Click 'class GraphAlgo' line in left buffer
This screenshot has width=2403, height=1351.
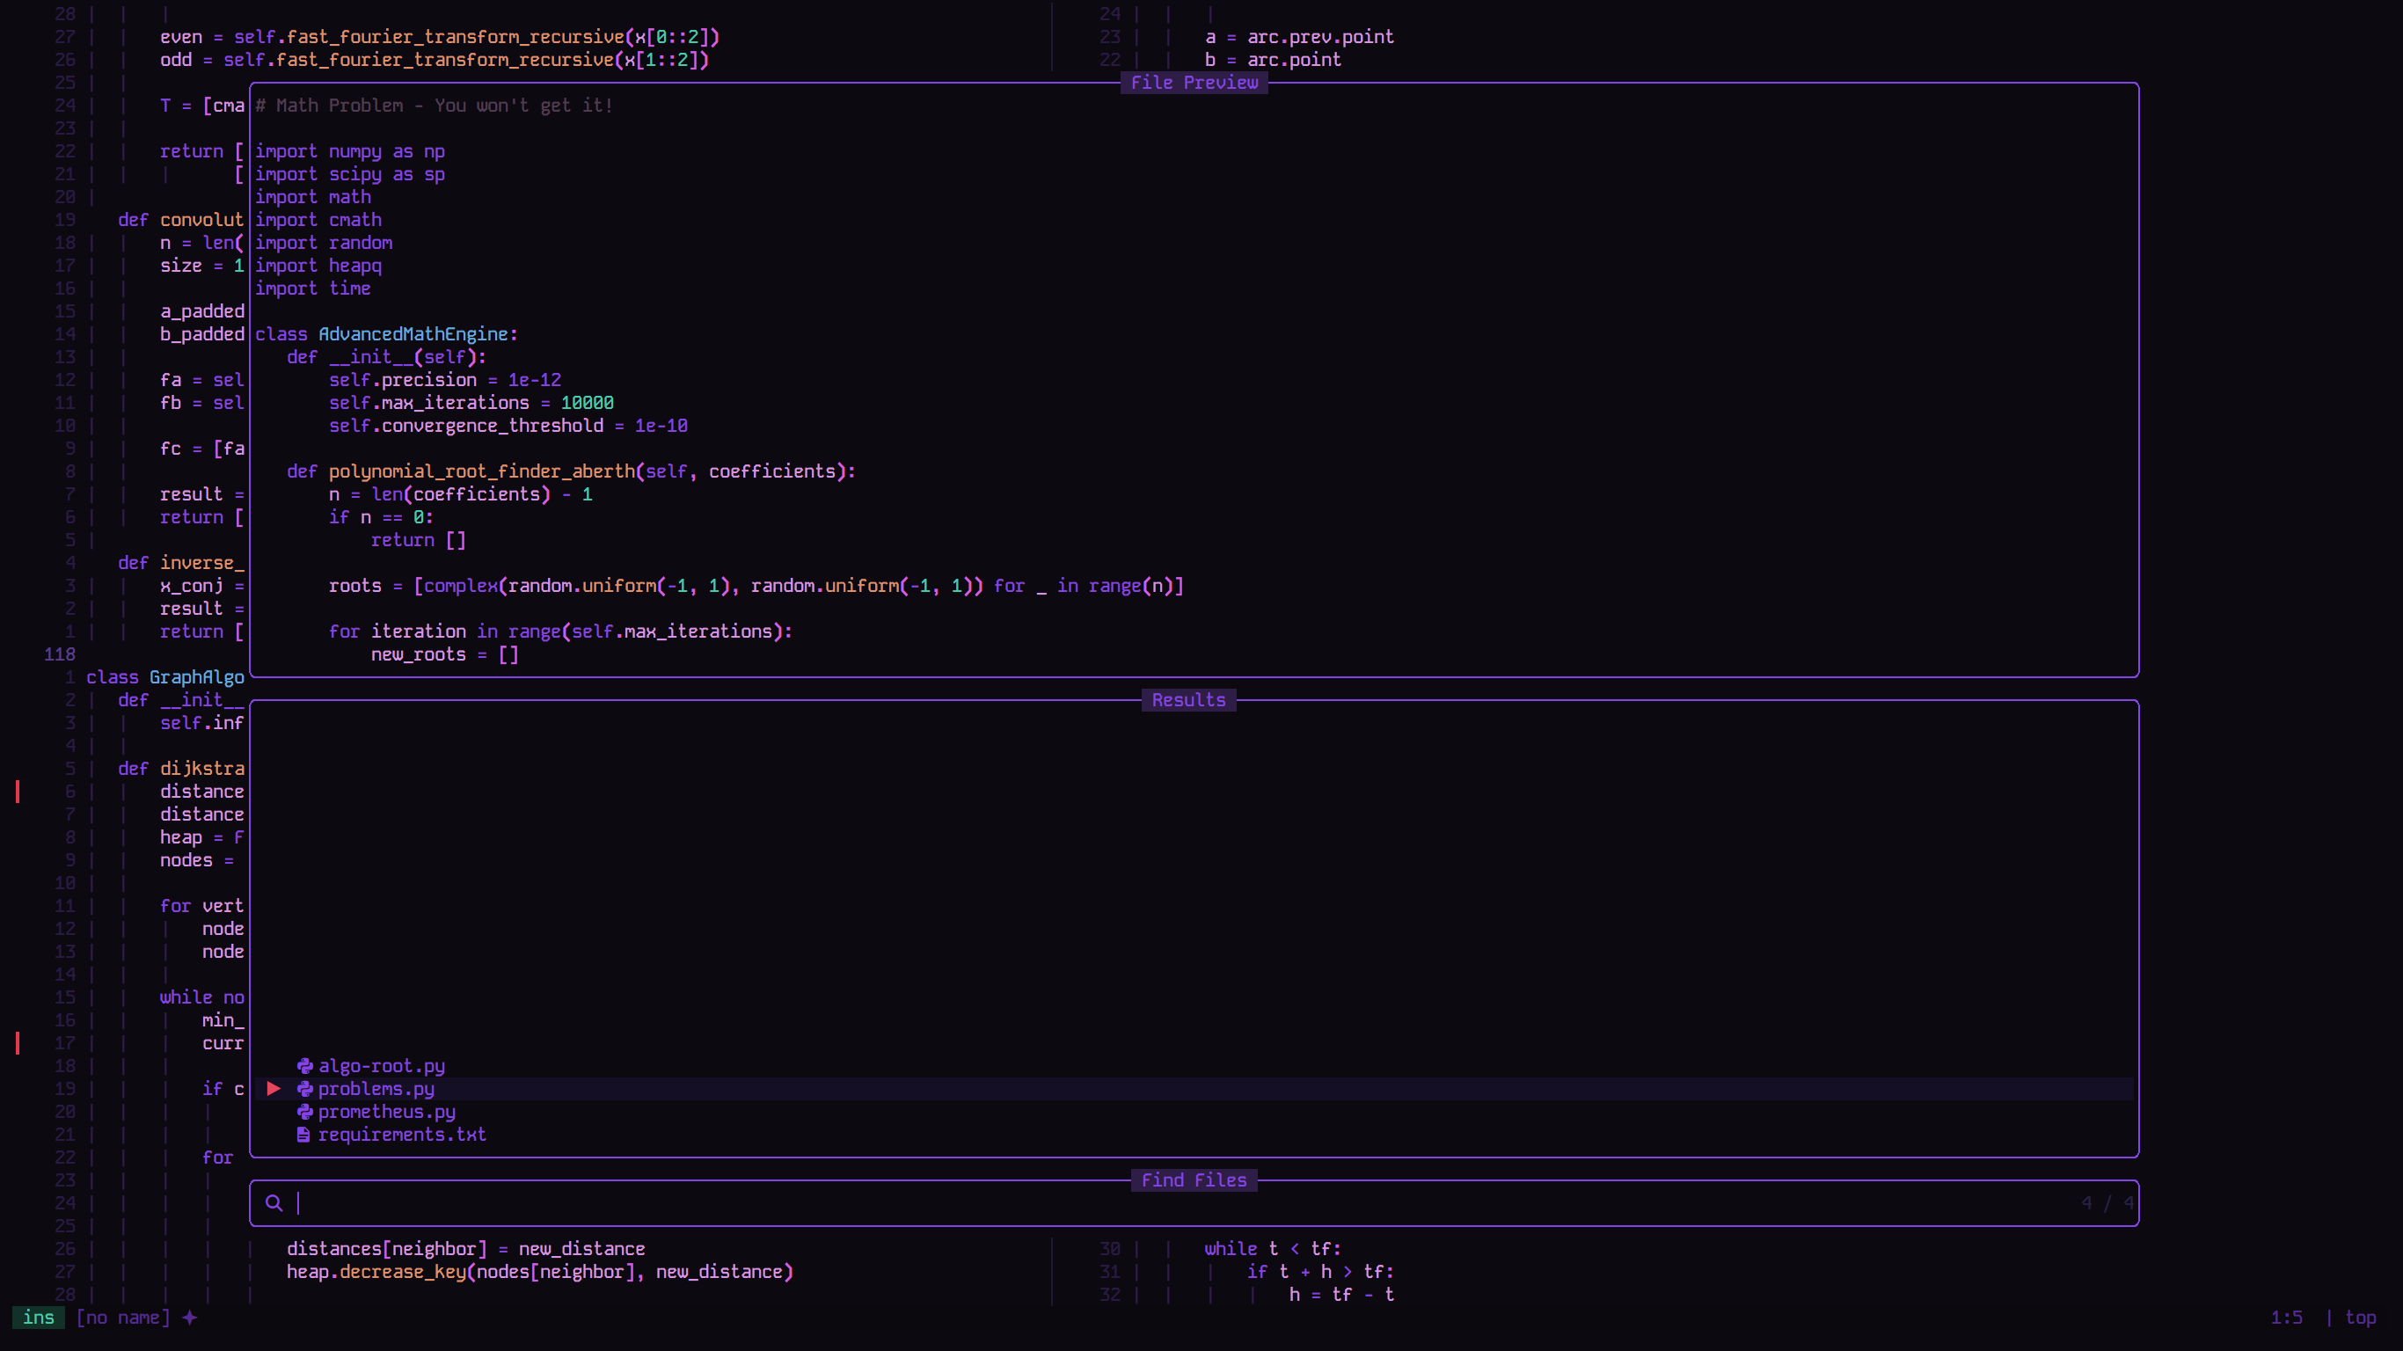165,677
